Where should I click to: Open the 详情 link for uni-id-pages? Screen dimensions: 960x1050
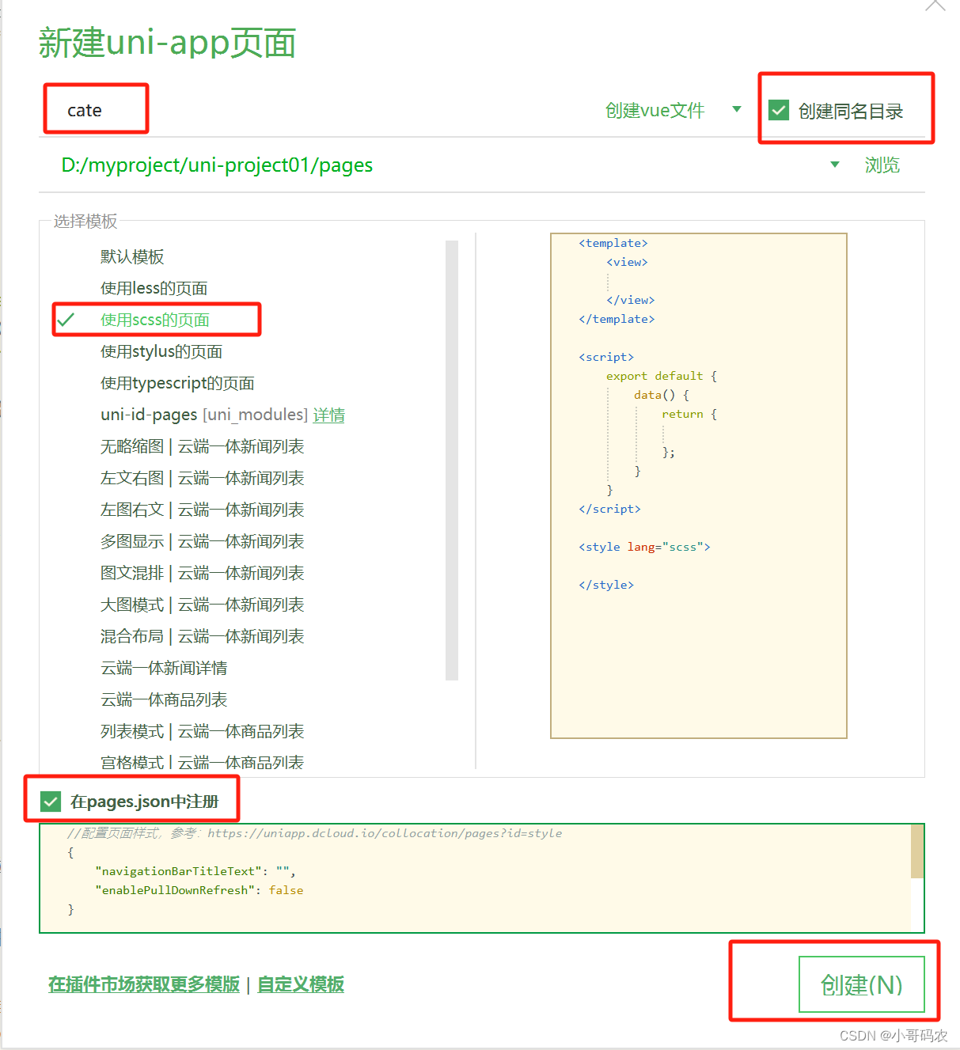[329, 414]
